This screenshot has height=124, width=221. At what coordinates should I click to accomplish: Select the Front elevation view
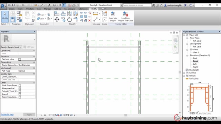pos(195,61)
